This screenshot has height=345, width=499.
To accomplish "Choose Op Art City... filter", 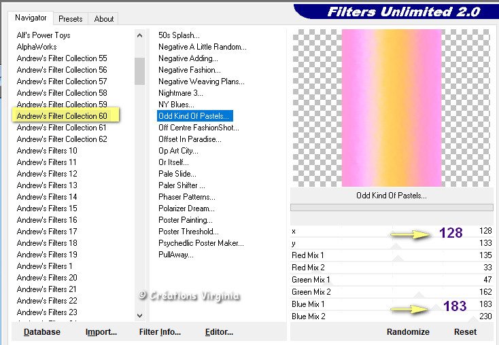I will (178, 151).
